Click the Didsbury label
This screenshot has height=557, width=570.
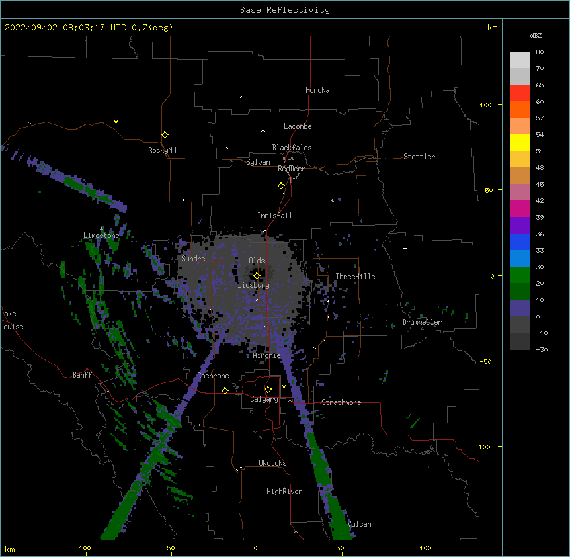(254, 285)
